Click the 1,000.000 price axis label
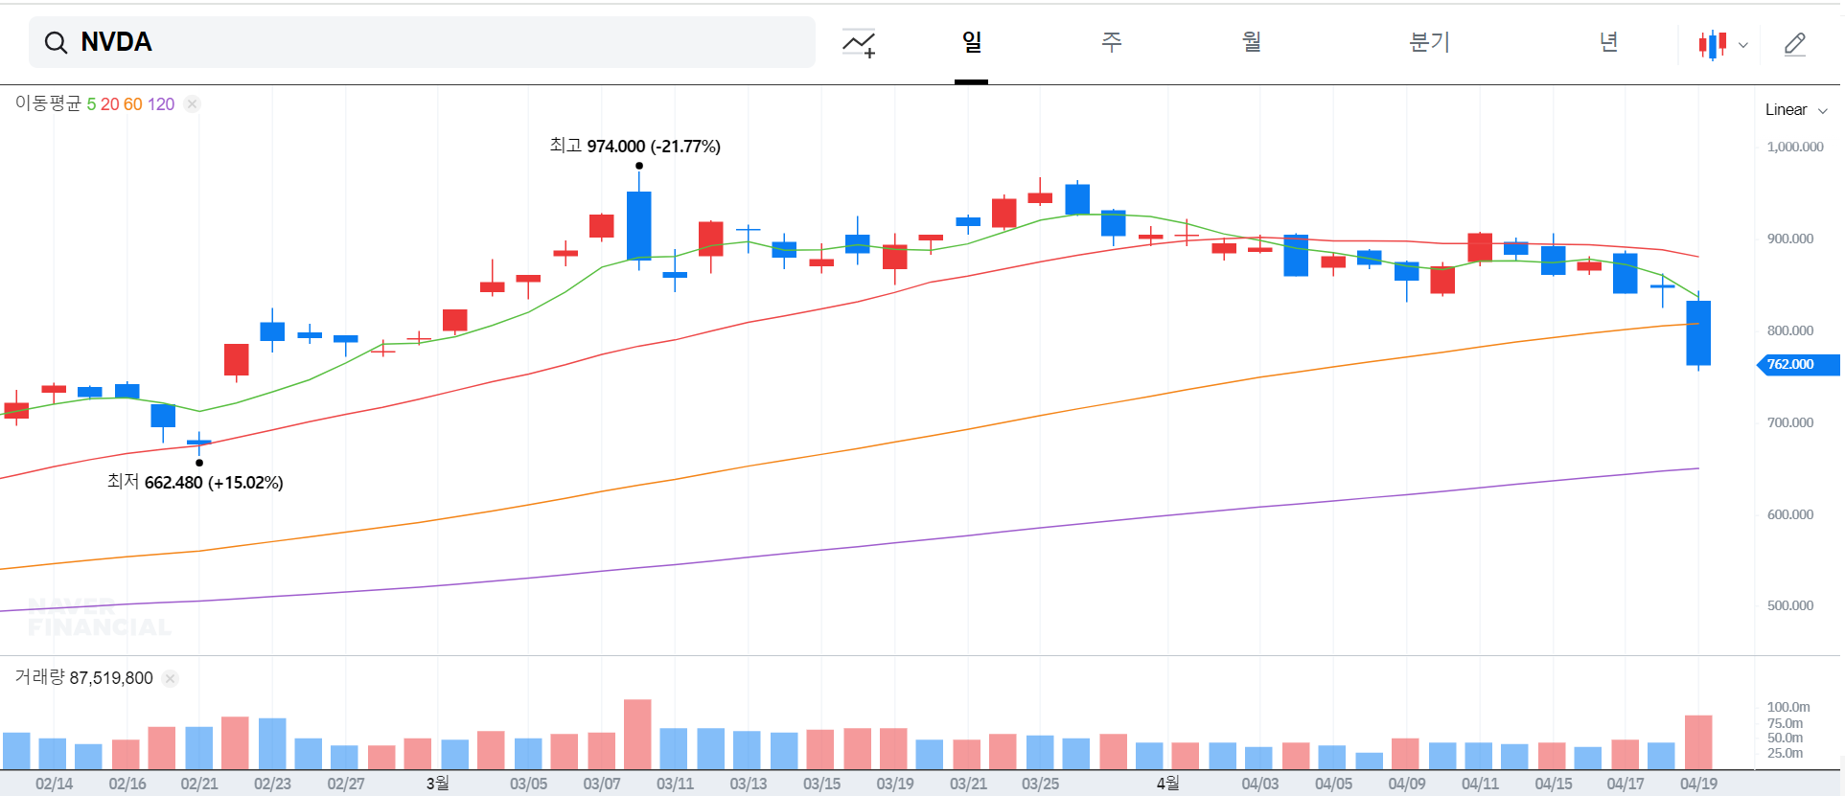The image size is (1845, 796). pos(1795,147)
